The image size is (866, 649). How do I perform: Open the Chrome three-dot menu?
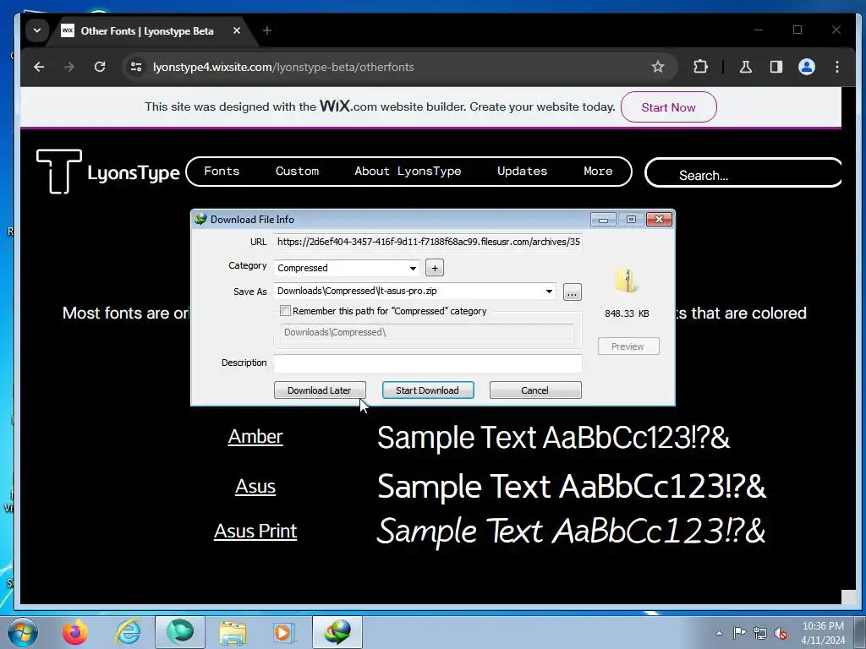pos(837,67)
